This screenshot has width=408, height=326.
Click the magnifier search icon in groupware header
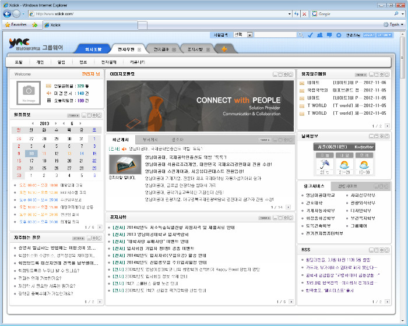coord(301,35)
